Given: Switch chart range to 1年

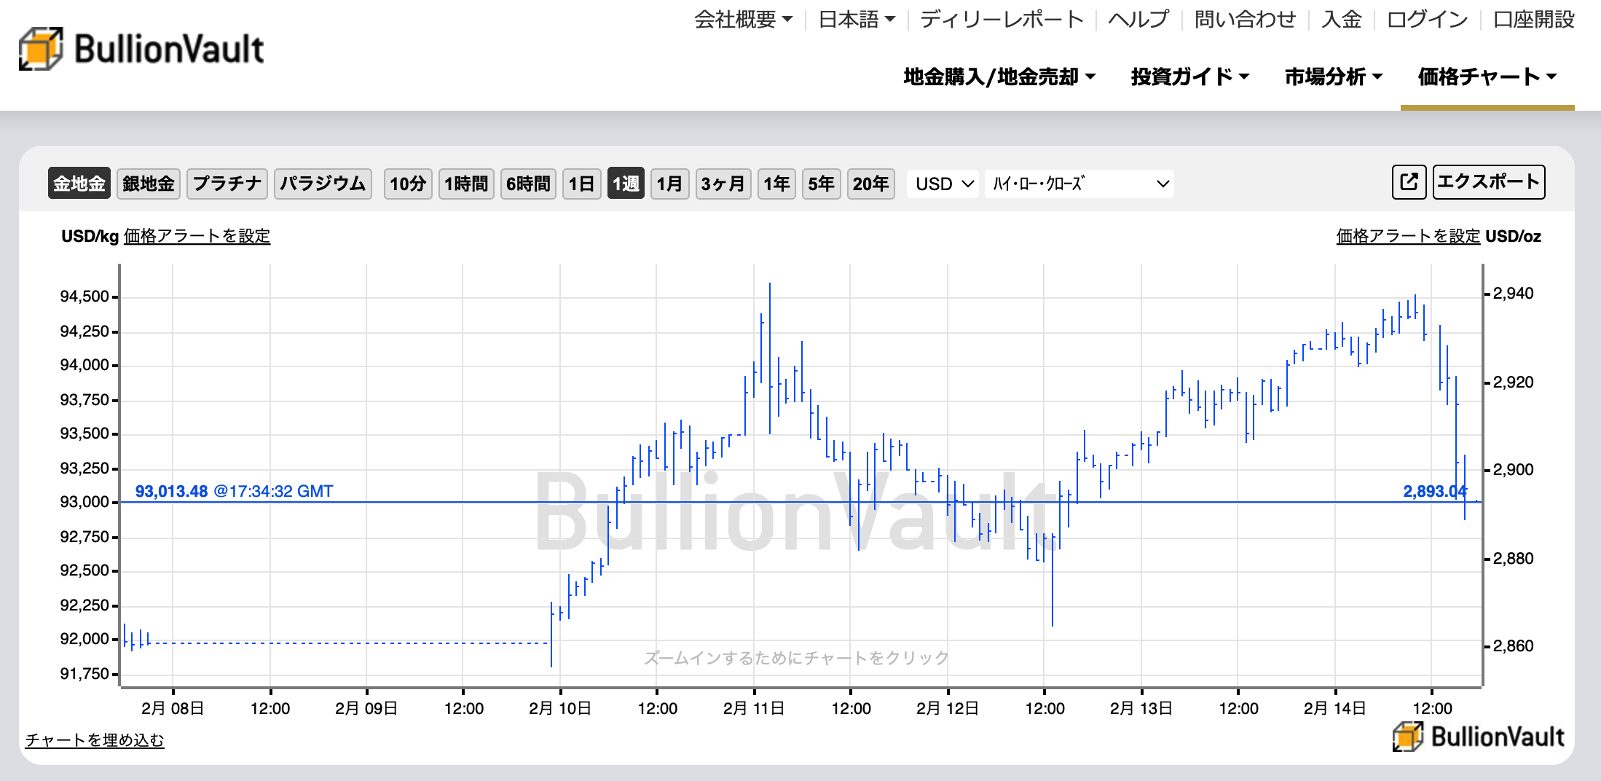Looking at the screenshot, I should click(x=776, y=184).
